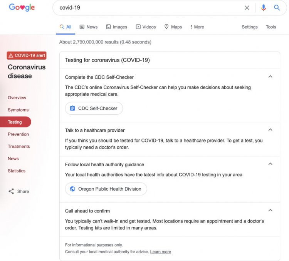
Task: Open the Videos tab with play icon
Action: pos(146,27)
